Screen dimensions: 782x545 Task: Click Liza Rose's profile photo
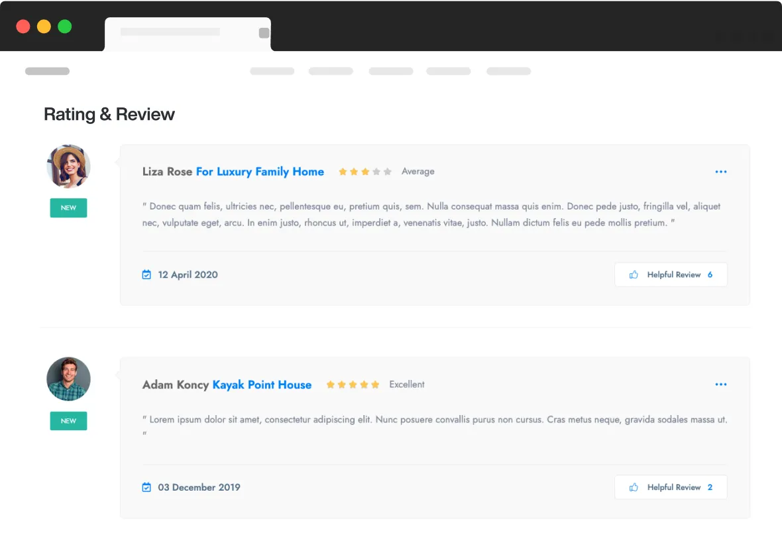pos(68,166)
